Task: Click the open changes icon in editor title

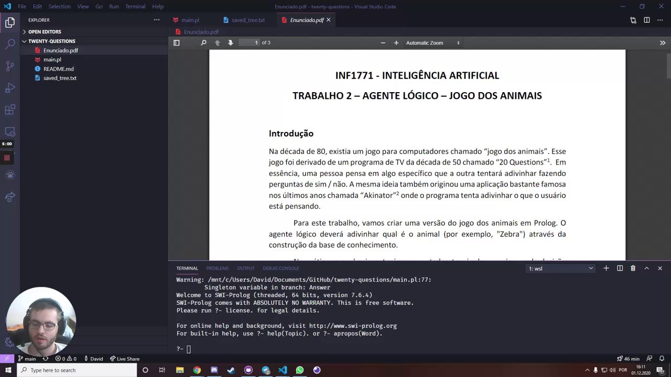Action: pyautogui.click(x=633, y=20)
